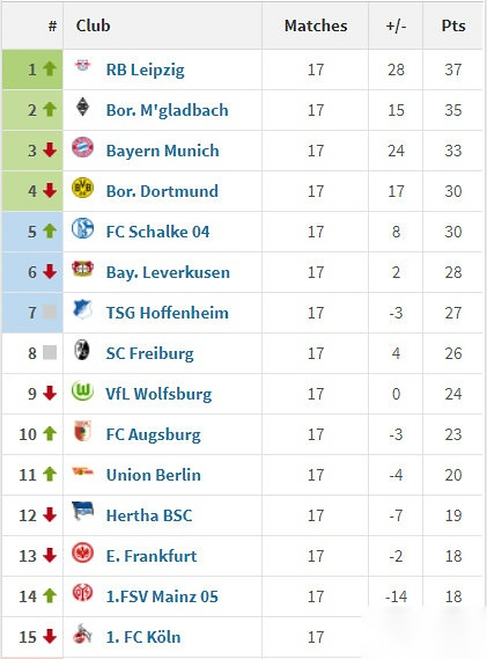This screenshot has height=659, width=487.
Task: Open the Bor. M'gladbach club link
Action: (167, 110)
